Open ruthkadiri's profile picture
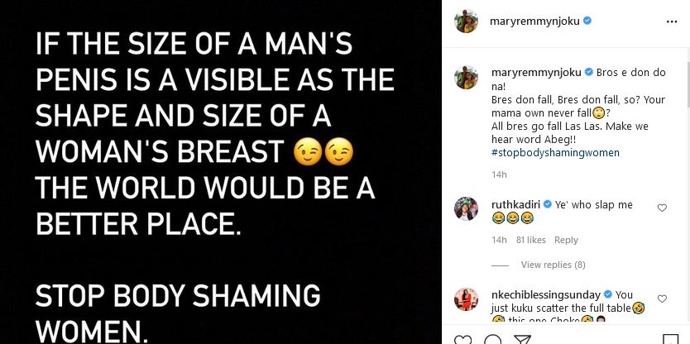This screenshot has width=690, height=344. (x=466, y=209)
